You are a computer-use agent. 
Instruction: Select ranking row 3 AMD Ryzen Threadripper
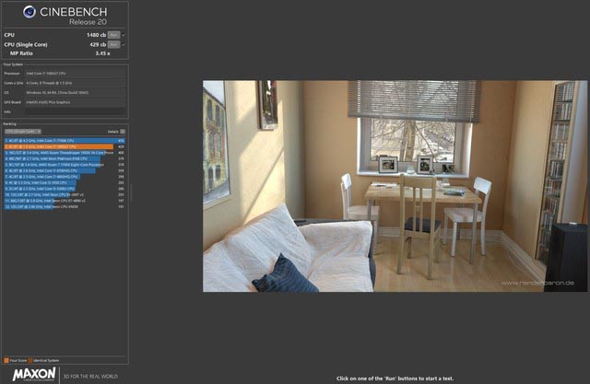(65, 153)
